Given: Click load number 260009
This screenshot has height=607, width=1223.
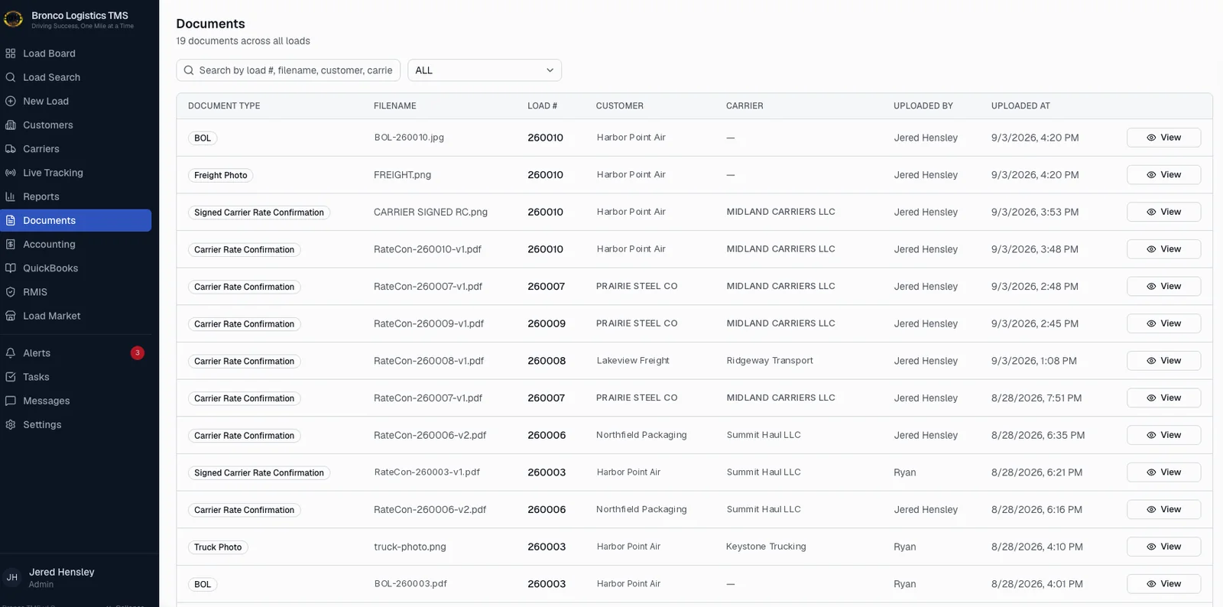Looking at the screenshot, I should tap(547, 323).
